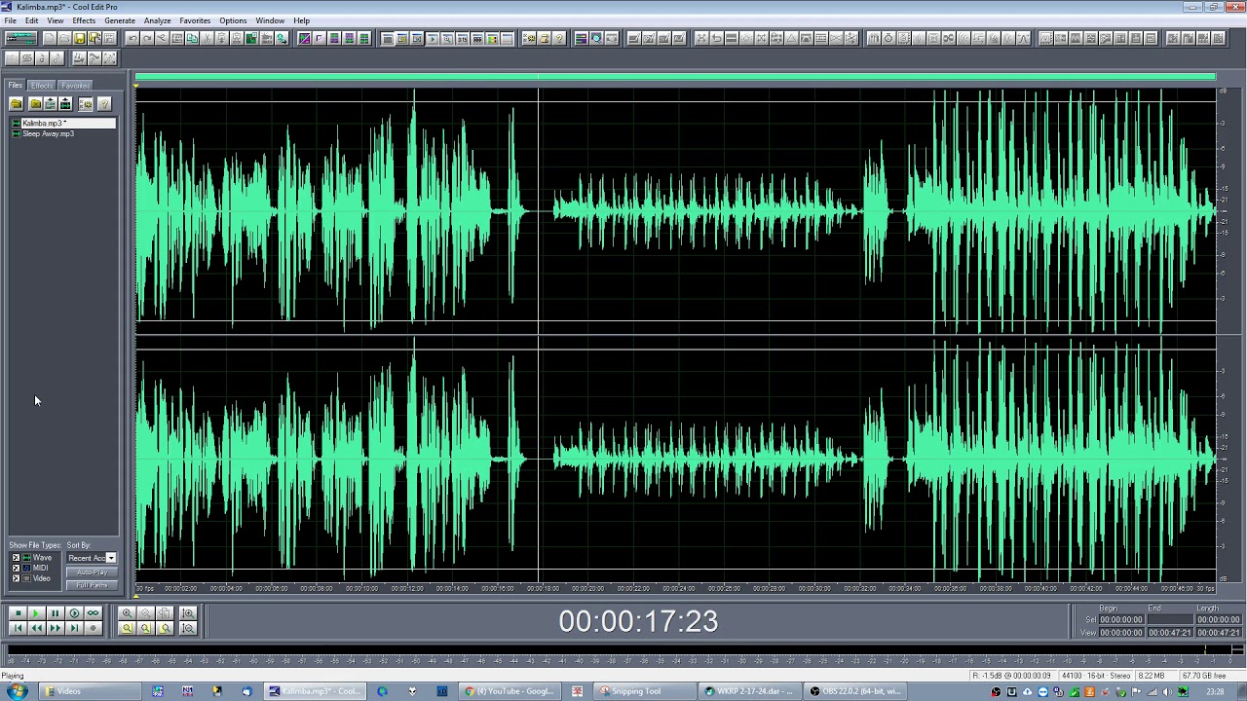Viewport: 1247px width, 701px height.
Task: Switch to the Effects tab
Action: [x=42, y=86]
